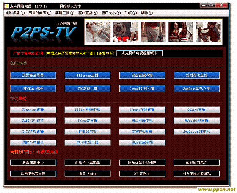
Task: Open the 新概念英语视频教学免费下载 link
Action: [71, 53]
